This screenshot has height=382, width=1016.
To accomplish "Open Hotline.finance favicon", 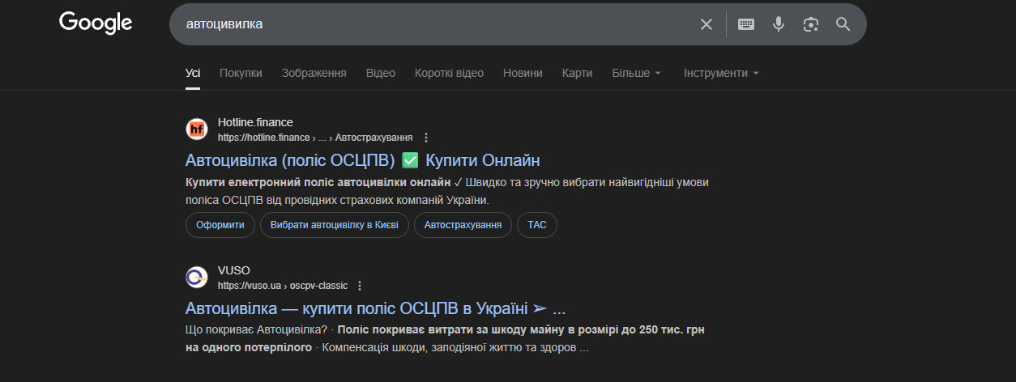I will (197, 129).
